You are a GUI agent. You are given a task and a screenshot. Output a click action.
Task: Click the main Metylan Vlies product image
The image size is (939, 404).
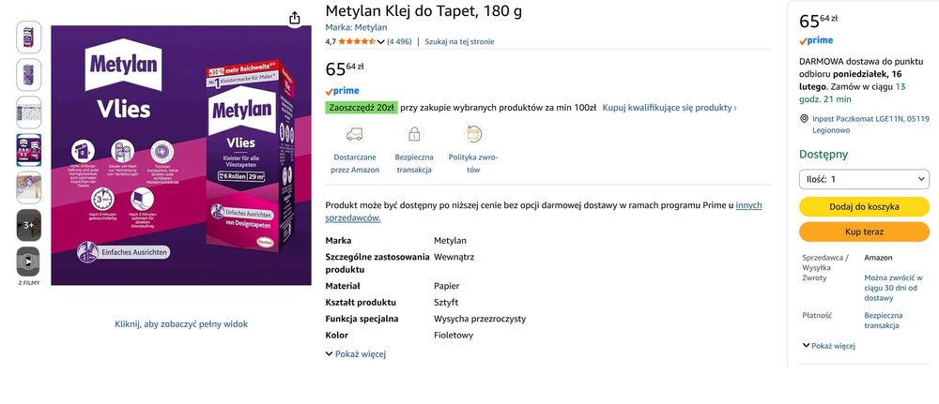tap(182, 156)
